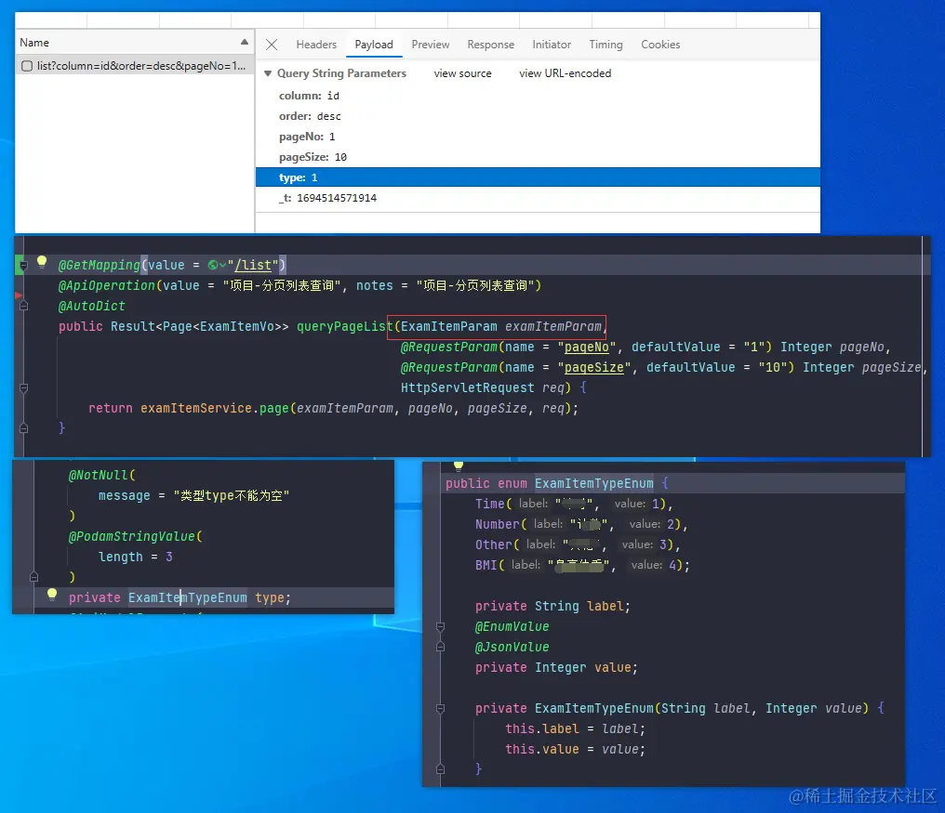Viewport: 945px width, 813px height.
Task: Click the private String label field
Action: click(x=552, y=607)
